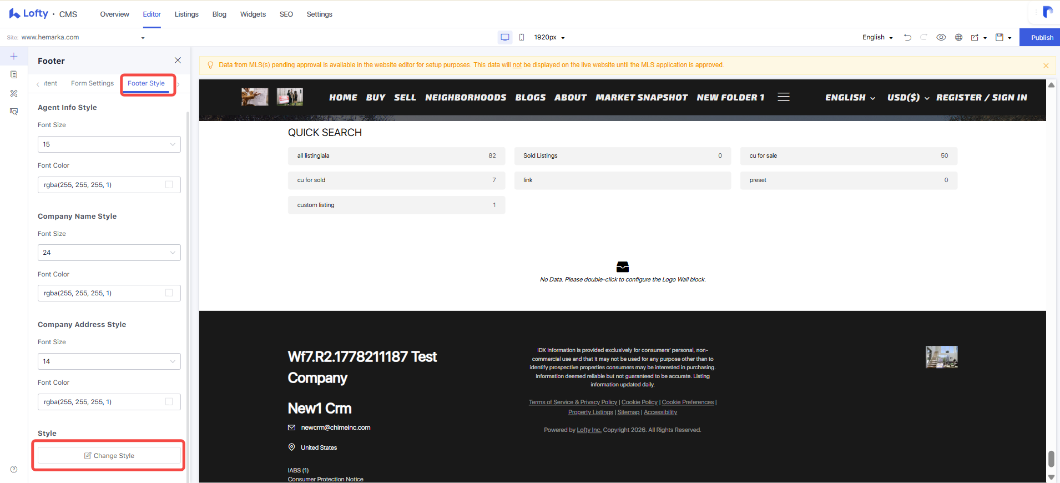Open the save options dropdown arrow
Image resolution: width=1060 pixels, height=483 pixels.
[x=1009, y=38]
